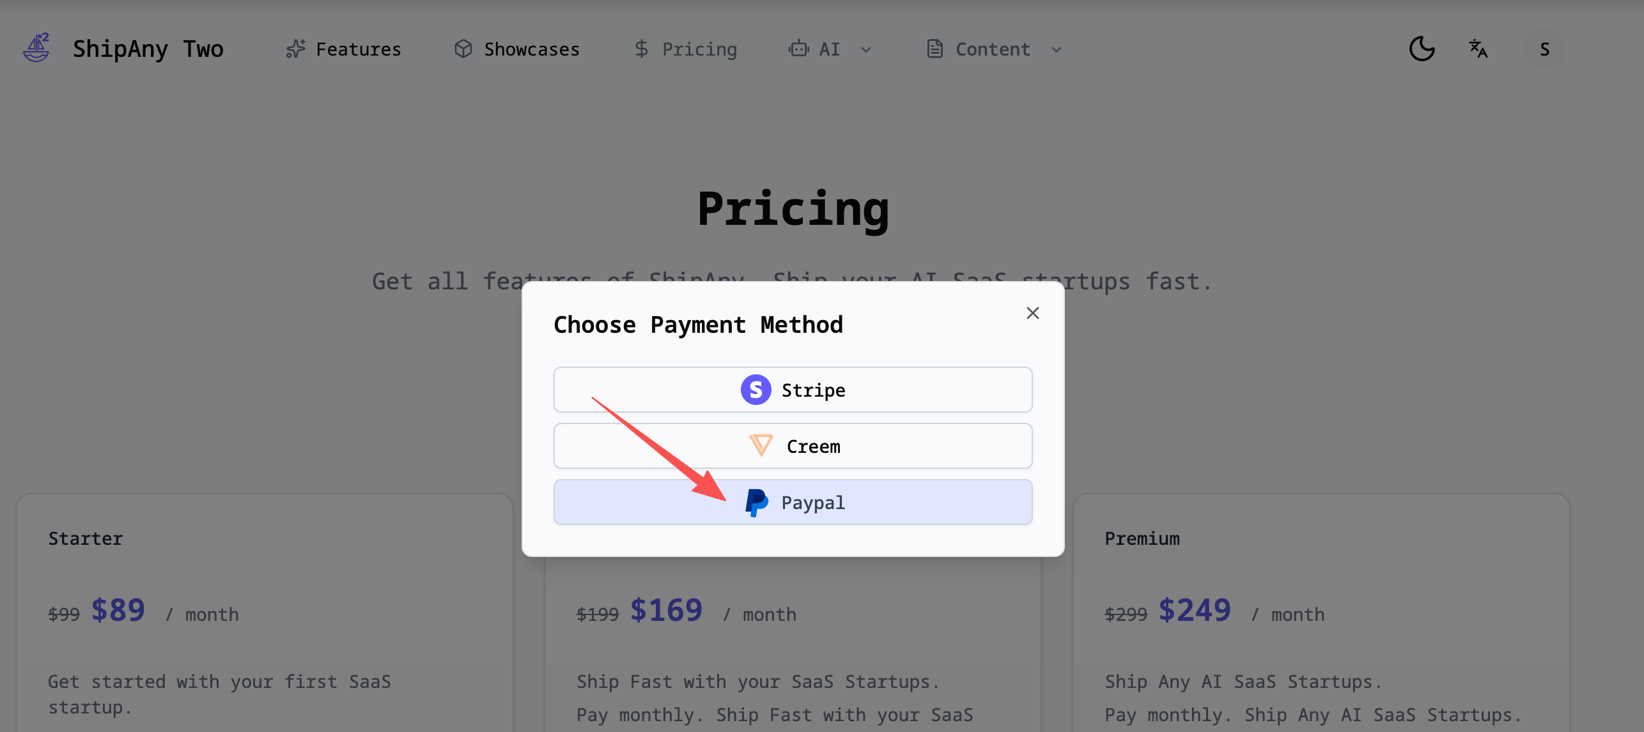Click the AI robot icon
Screen dimensions: 1644x732
coord(798,49)
